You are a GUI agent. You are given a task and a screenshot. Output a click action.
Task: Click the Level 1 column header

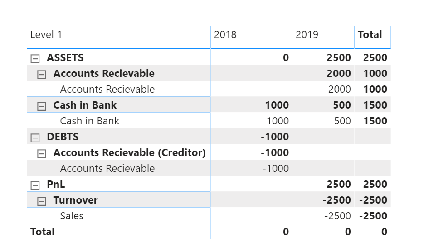46,35
